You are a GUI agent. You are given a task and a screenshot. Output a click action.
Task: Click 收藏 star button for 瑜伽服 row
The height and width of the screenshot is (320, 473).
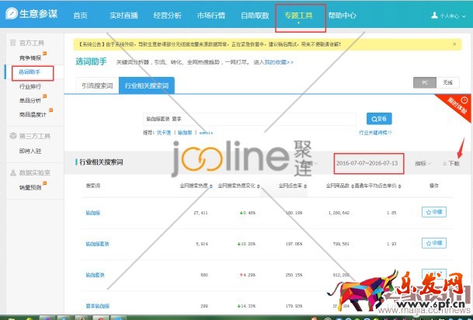pos(434,212)
